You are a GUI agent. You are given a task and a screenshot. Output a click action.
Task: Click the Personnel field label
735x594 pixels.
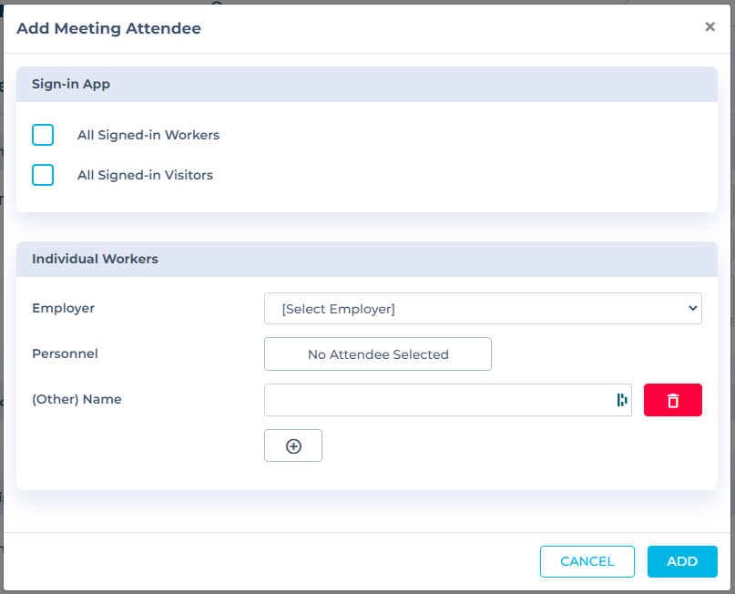coord(65,353)
